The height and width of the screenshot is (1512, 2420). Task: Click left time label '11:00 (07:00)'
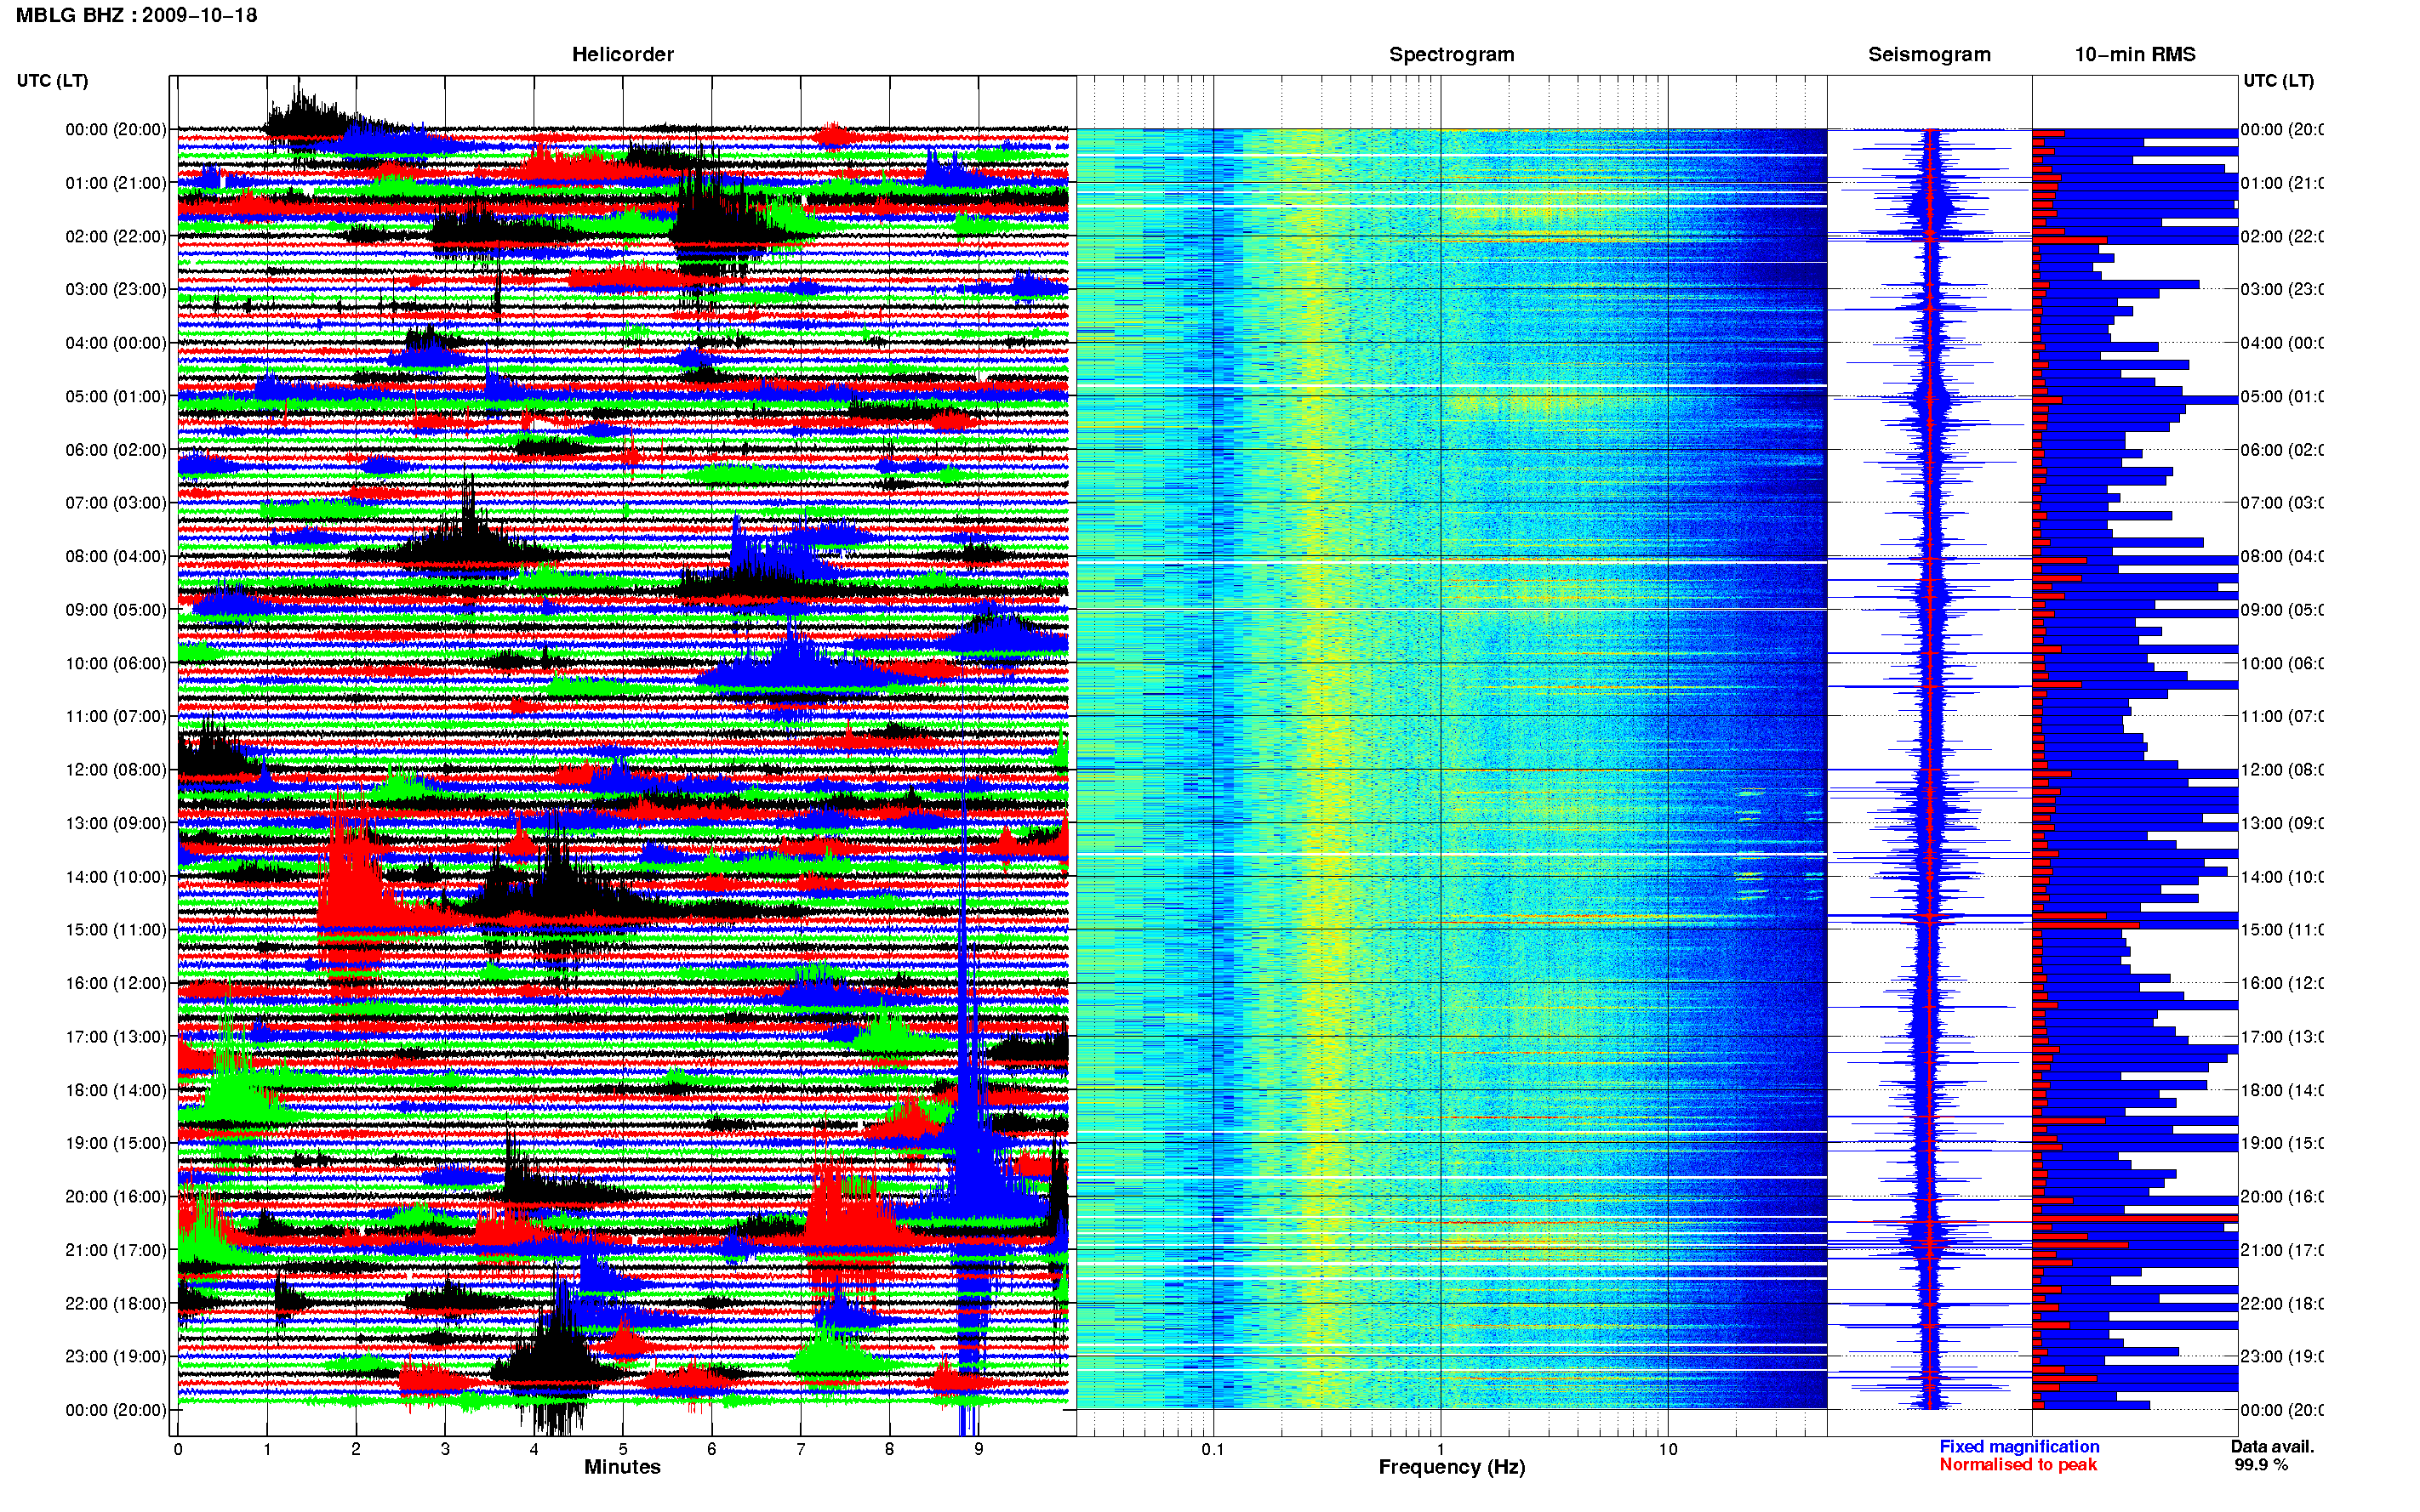pyautogui.click(x=116, y=716)
